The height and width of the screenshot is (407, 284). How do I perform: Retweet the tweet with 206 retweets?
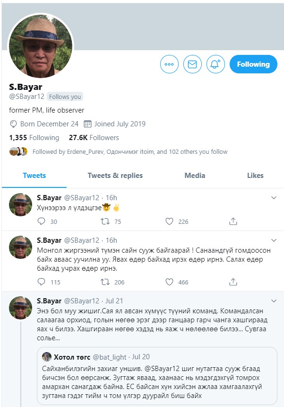[x=105, y=282]
